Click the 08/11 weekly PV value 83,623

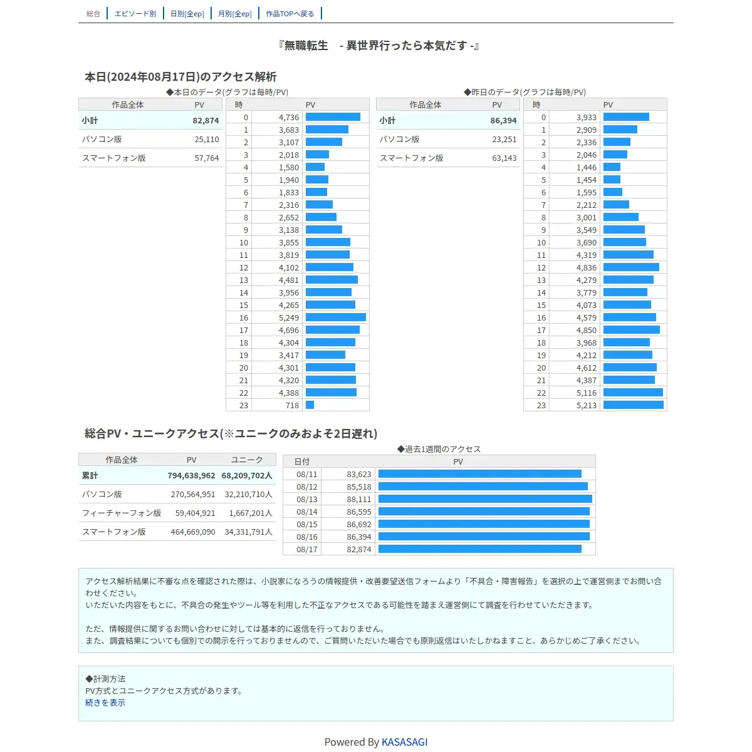pyautogui.click(x=359, y=474)
